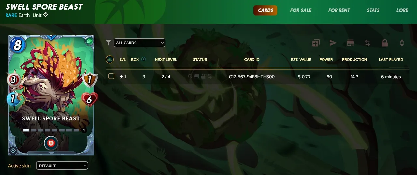Viewport: 417px width, 175px height.
Task: Click the market storefront icon in toolbar
Action: click(x=350, y=43)
